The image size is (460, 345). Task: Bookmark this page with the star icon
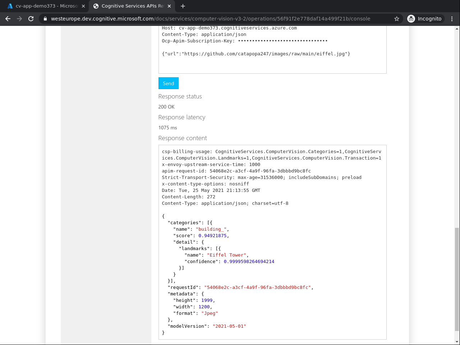point(397,19)
